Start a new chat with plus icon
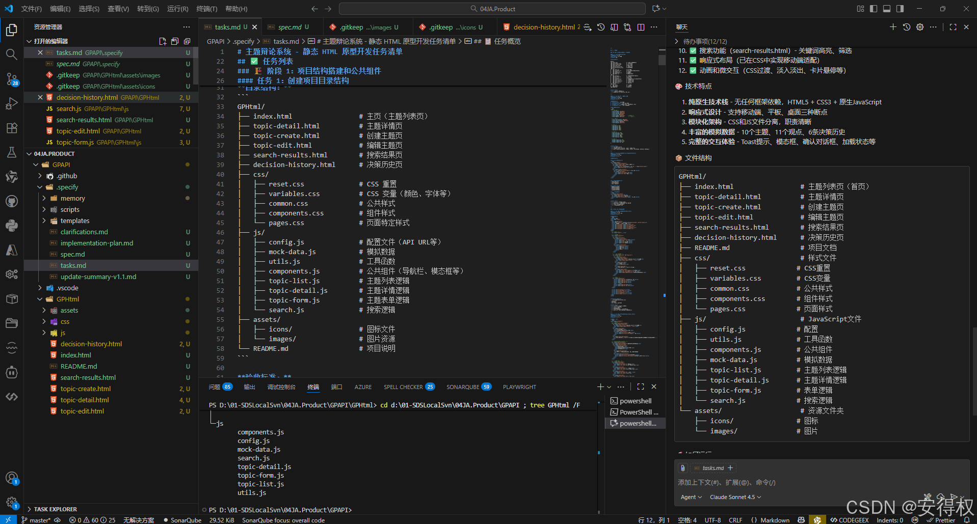This screenshot has height=524, width=977. click(893, 27)
